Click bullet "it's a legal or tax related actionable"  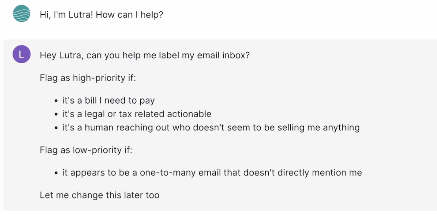point(137,114)
